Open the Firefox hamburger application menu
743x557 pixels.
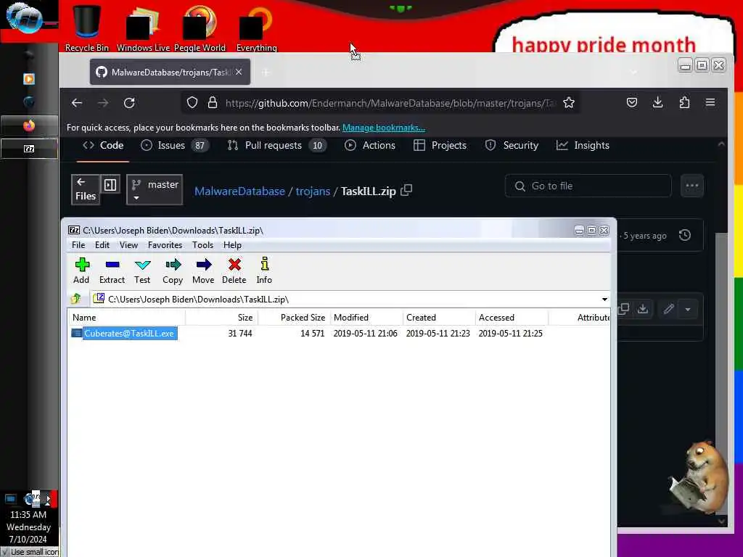coord(710,103)
